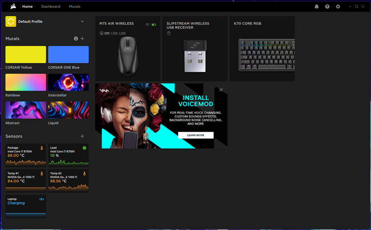
Task: Click the Load sensor chip icon
Action: (x=85, y=148)
